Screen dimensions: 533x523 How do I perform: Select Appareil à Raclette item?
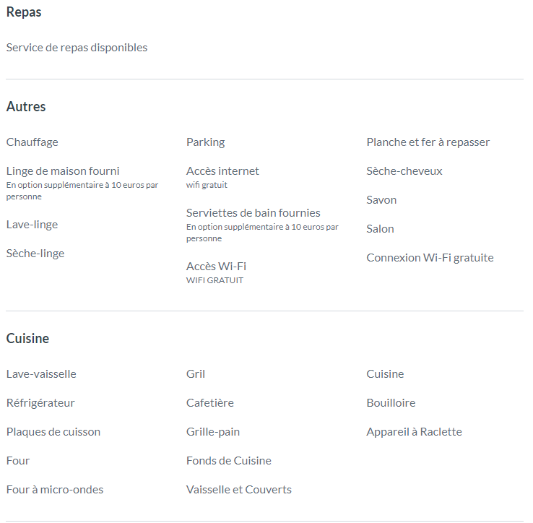pos(414,432)
